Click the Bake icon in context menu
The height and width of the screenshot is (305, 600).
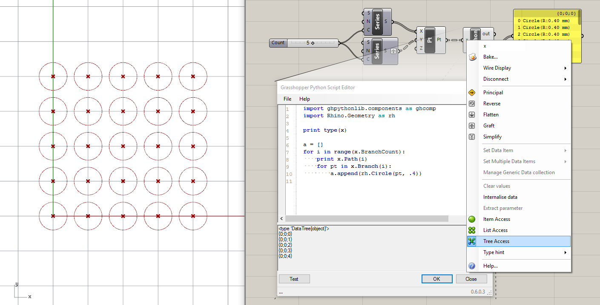pyautogui.click(x=472, y=57)
